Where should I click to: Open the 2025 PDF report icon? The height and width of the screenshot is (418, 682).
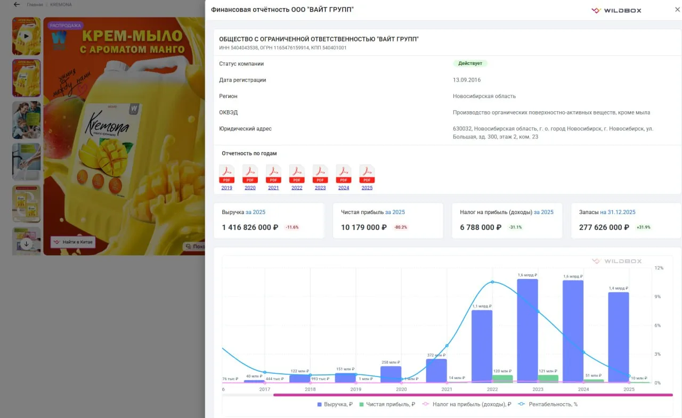point(367,174)
